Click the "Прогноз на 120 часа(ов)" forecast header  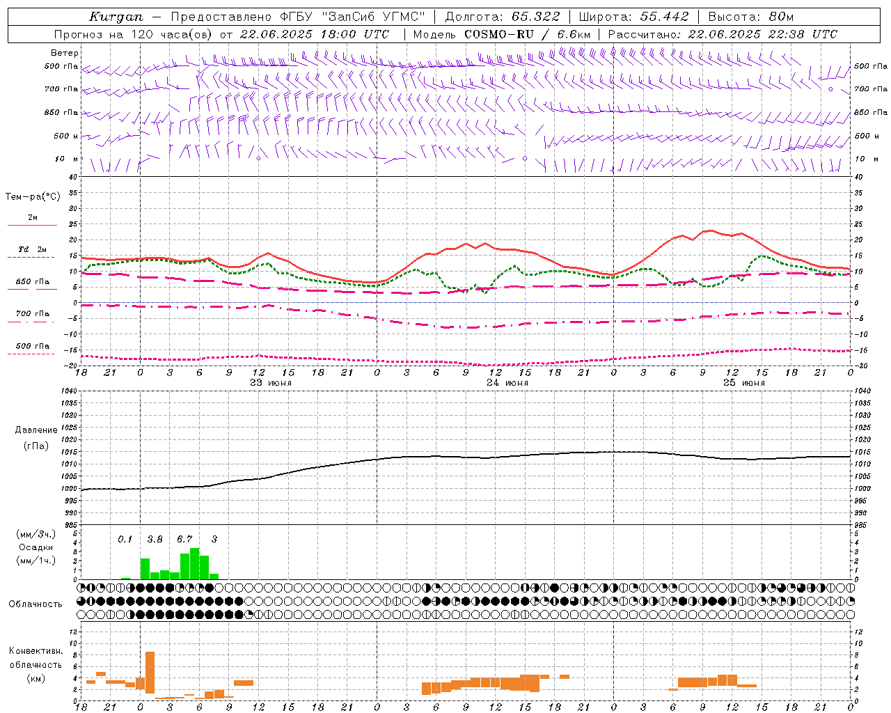click(134, 34)
